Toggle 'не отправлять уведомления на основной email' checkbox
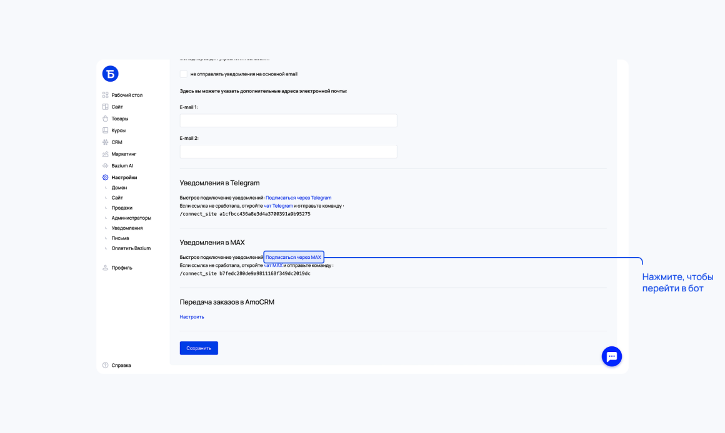 coord(184,74)
